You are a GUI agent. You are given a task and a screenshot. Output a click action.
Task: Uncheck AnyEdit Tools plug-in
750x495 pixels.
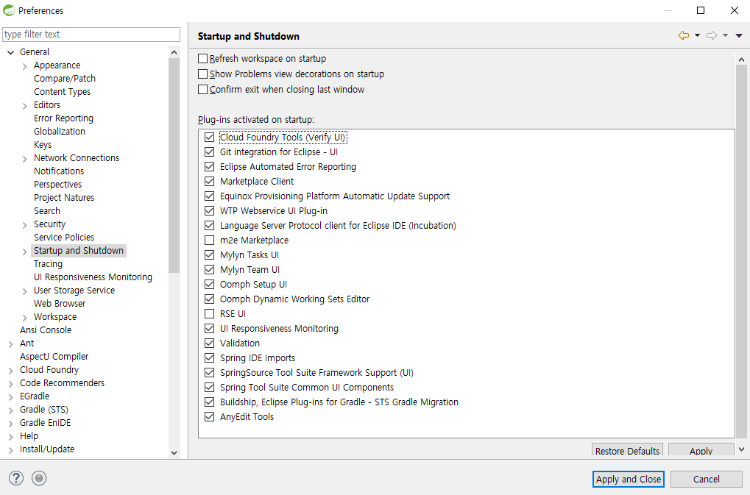click(x=209, y=416)
